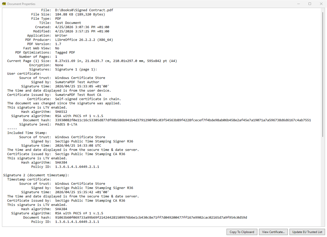
Task: Click issuer SumatraPDF Test Root CA
Action: 78,95
